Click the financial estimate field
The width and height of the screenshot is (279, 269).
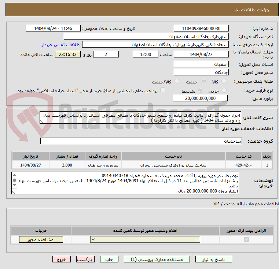(x=200, y=98)
